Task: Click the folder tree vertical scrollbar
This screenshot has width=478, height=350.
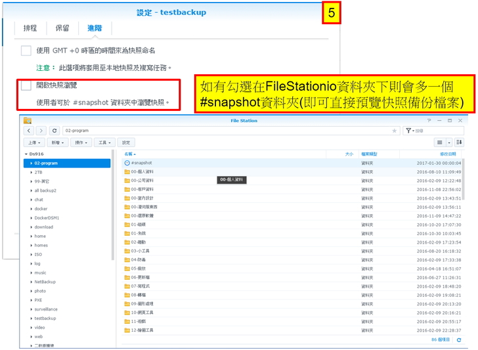Action: point(113,205)
